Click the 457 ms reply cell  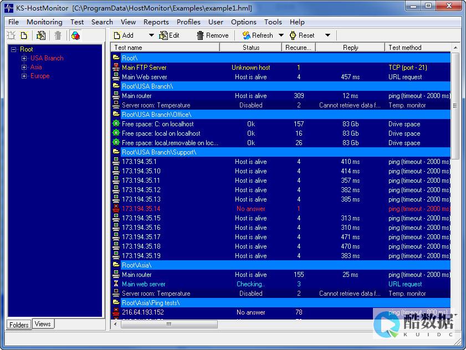350,77
